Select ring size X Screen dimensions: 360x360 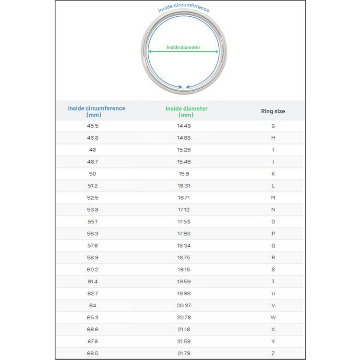273,329
